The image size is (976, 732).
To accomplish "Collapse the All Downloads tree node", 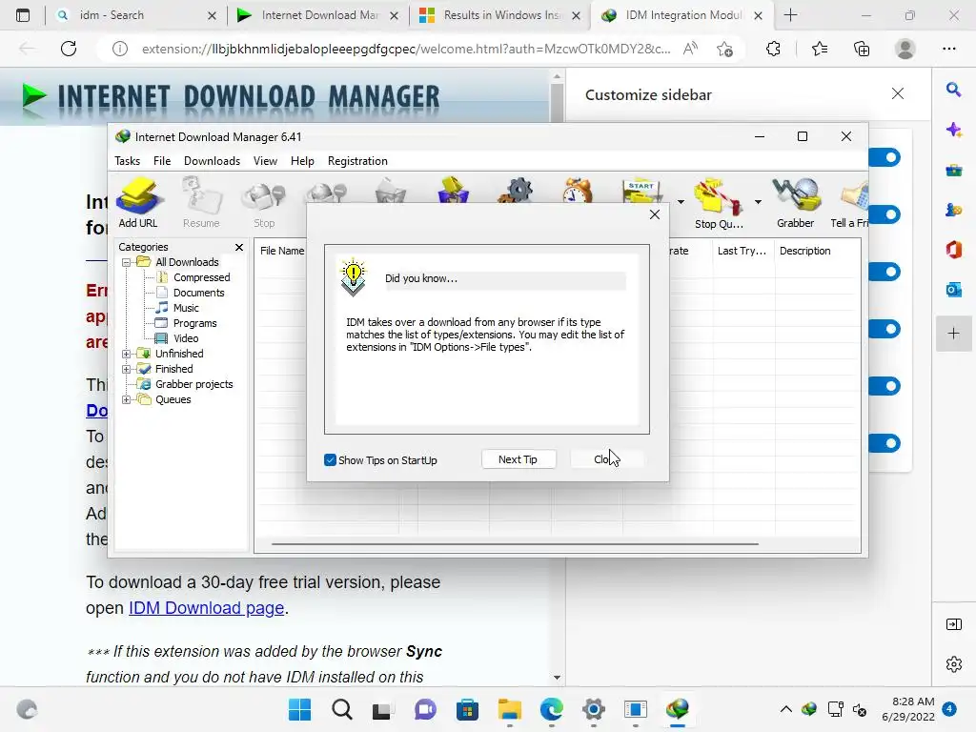I will pyautogui.click(x=127, y=262).
